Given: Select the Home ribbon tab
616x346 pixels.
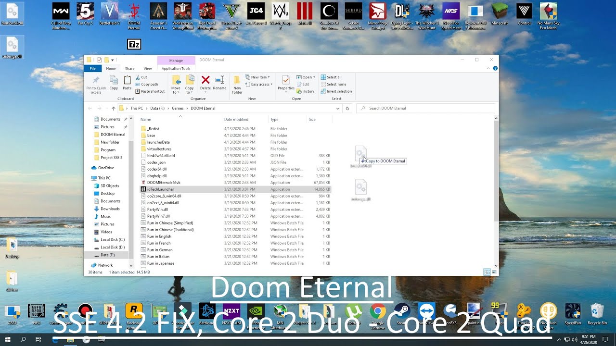Looking at the screenshot, I should click(x=111, y=69).
